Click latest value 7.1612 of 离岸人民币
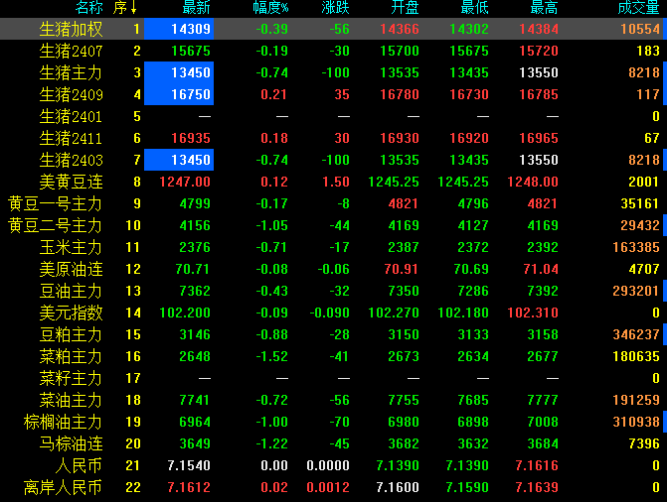Image resolution: width=667 pixels, height=502 pixels. [x=189, y=487]
